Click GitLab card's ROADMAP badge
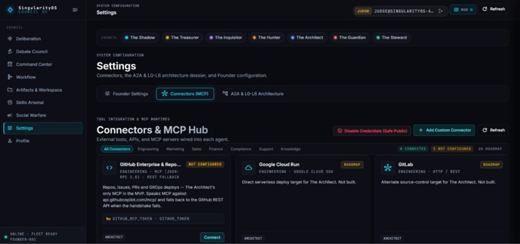 [492, 165]
